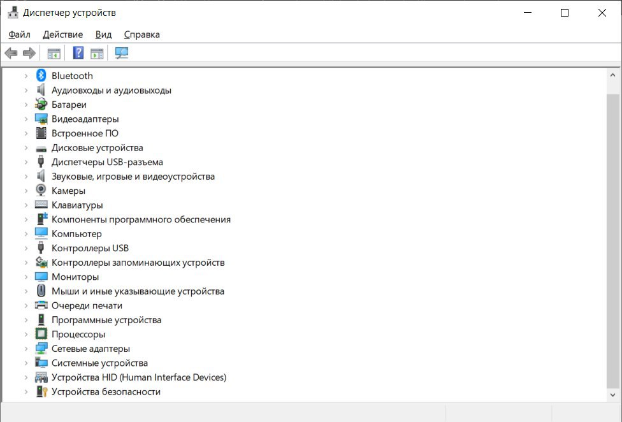Select the Компьютер label
This screenshot has width=622, height=422.
[76, 233]
